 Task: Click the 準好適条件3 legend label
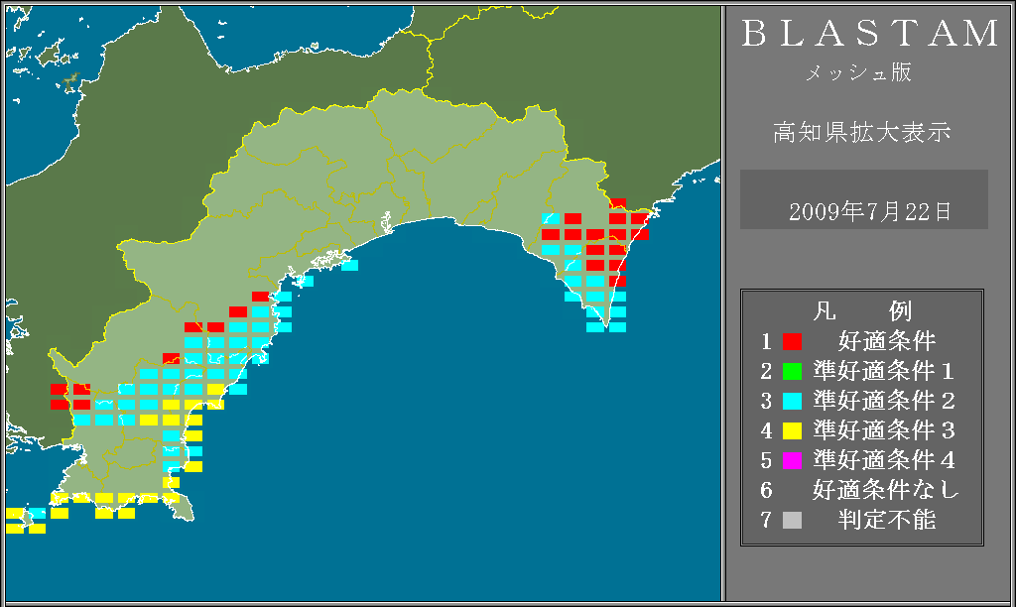[884, 430]
